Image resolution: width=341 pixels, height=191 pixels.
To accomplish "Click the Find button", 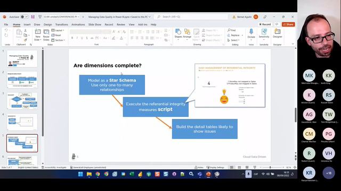I will [x=232, y=30].
